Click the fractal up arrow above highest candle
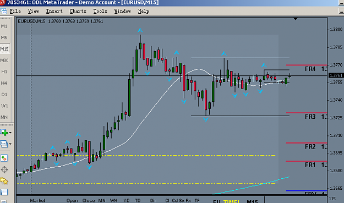Image resolution: width=344 pixels, height=203 pixels. point(140,30)
